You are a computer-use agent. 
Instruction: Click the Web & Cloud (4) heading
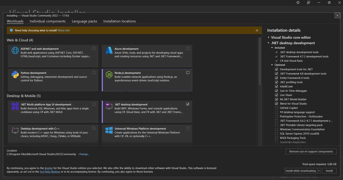click(20, 40)
